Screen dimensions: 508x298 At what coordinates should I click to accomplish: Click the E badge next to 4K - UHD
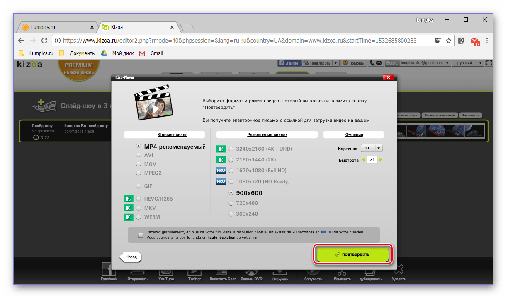click(x=221, y=149)
